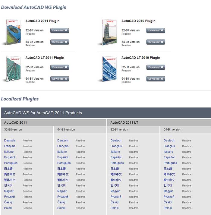Select Deutsch under AutoCAD 2011 64-Bit version
Image resolution: width=211 pixels, height=215 pixels.
63,141
